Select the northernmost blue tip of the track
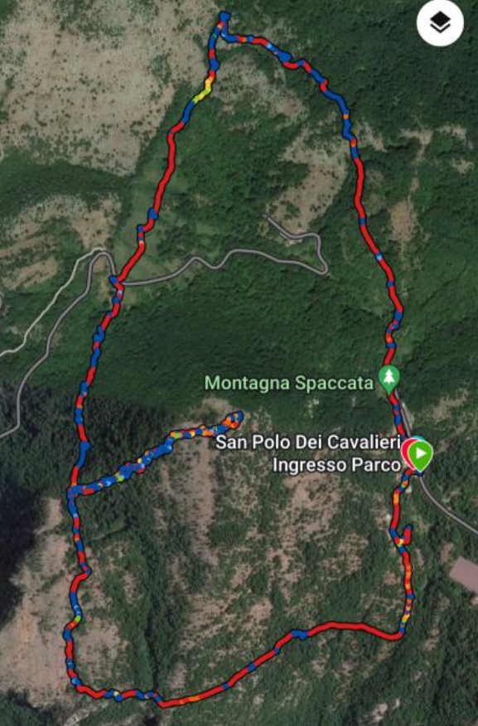 click(x=225, y=17)
